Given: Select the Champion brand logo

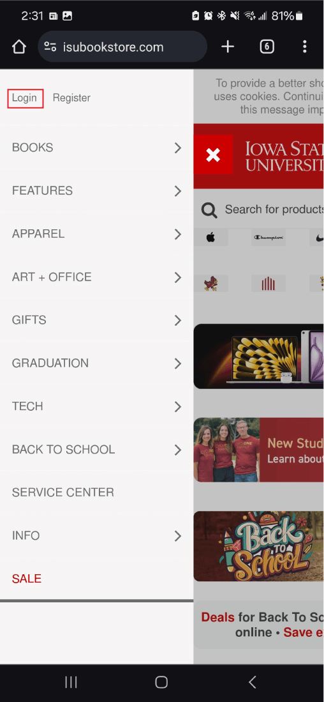Looking at the screenshot, I should (268, 238).
